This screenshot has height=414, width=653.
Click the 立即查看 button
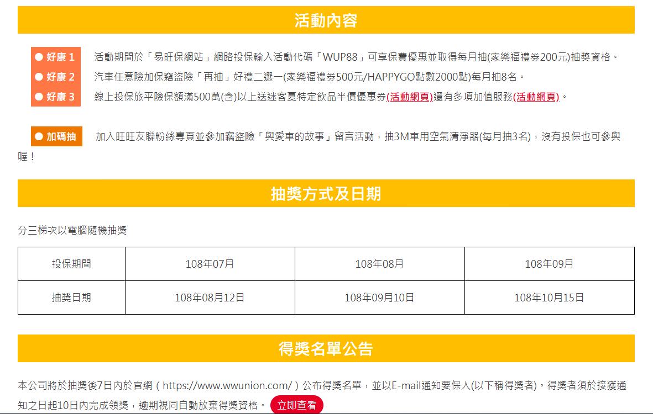click(296, 405)
